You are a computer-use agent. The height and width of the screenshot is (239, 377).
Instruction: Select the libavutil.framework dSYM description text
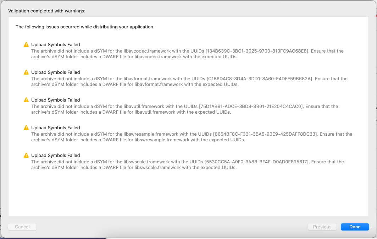pyautogui.click(x=184, y=109)
